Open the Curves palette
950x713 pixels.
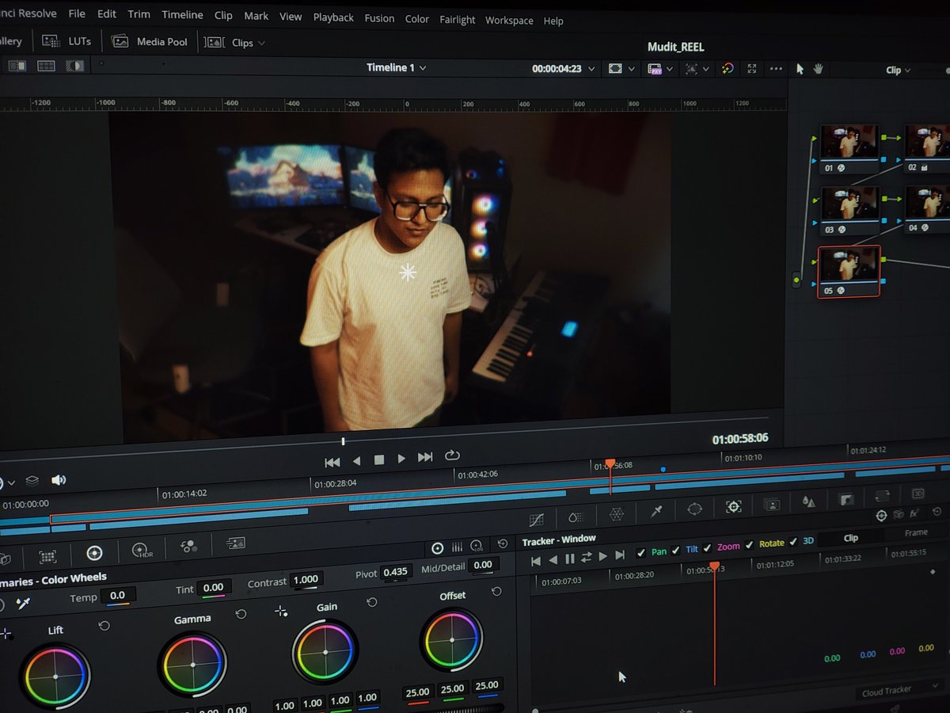point(536,520)
